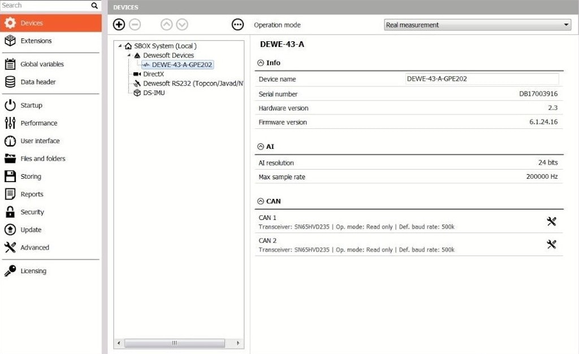Click the Security padlock icon

point(10,212)
